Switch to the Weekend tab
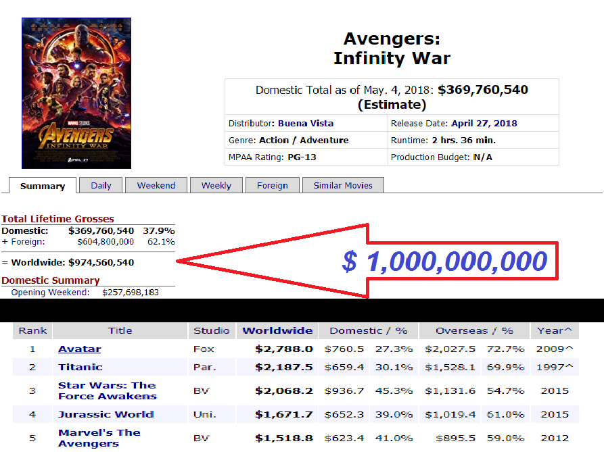The height and width of the screenshot is (452, 604). tap(156, 185)
